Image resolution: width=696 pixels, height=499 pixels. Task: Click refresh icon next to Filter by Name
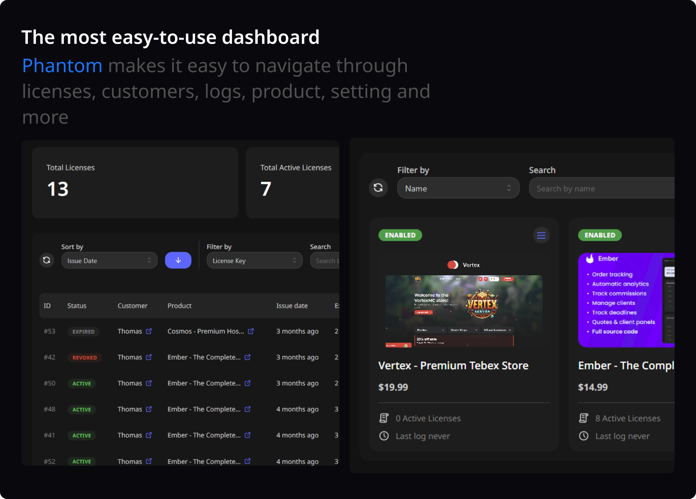tap(378, 187)
